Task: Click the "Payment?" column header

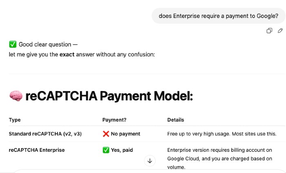Action: coord(114,120)
